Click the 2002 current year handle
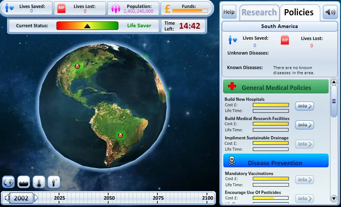This screenshot has height=207, width=341. pos(21,198)
